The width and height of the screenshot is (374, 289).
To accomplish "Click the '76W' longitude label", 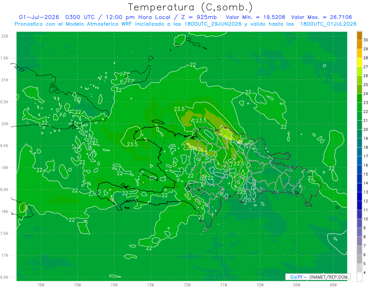I will coord(41,285).
